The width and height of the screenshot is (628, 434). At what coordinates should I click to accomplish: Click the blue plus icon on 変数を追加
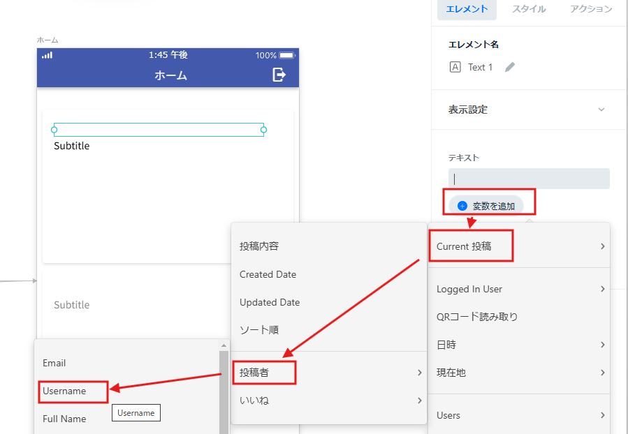(462, 206)
